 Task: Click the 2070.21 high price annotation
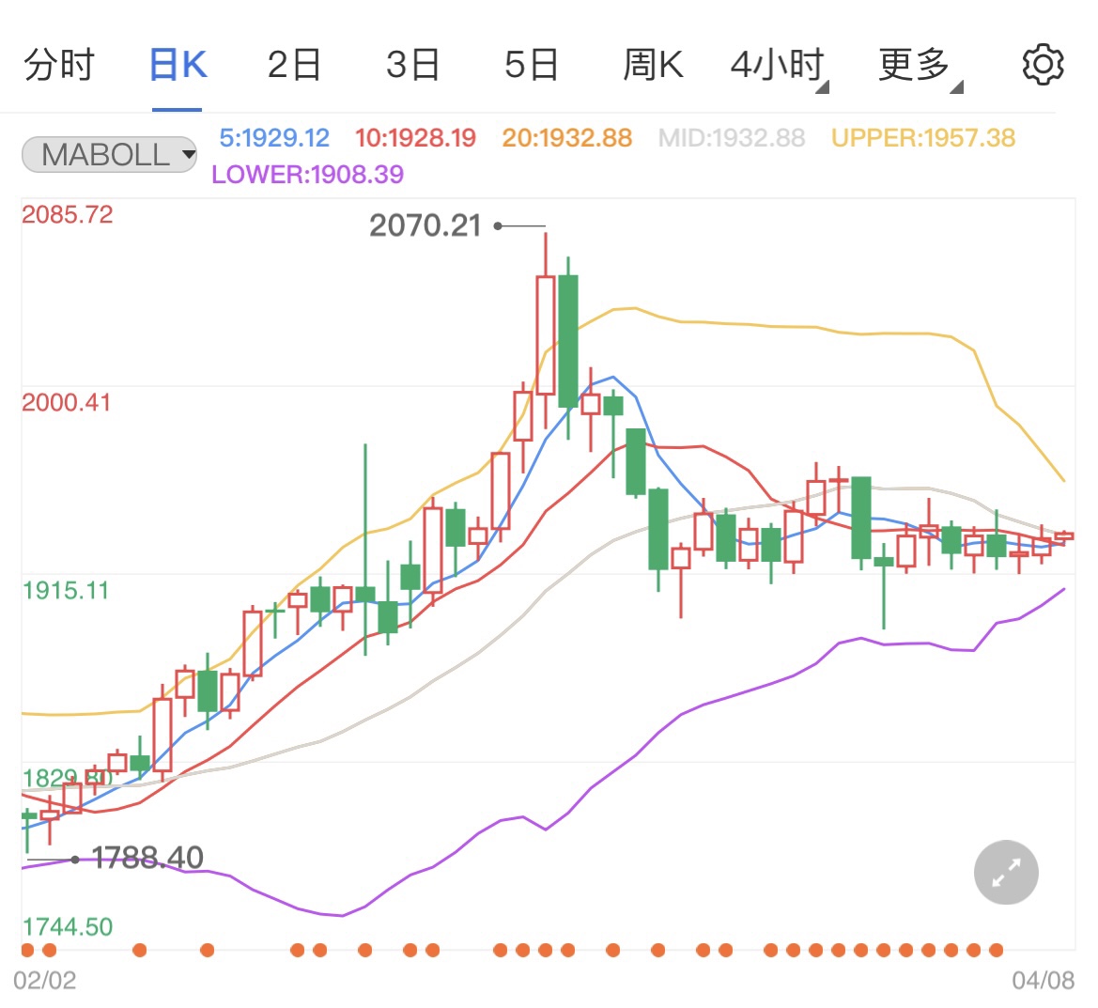(425, 225)
